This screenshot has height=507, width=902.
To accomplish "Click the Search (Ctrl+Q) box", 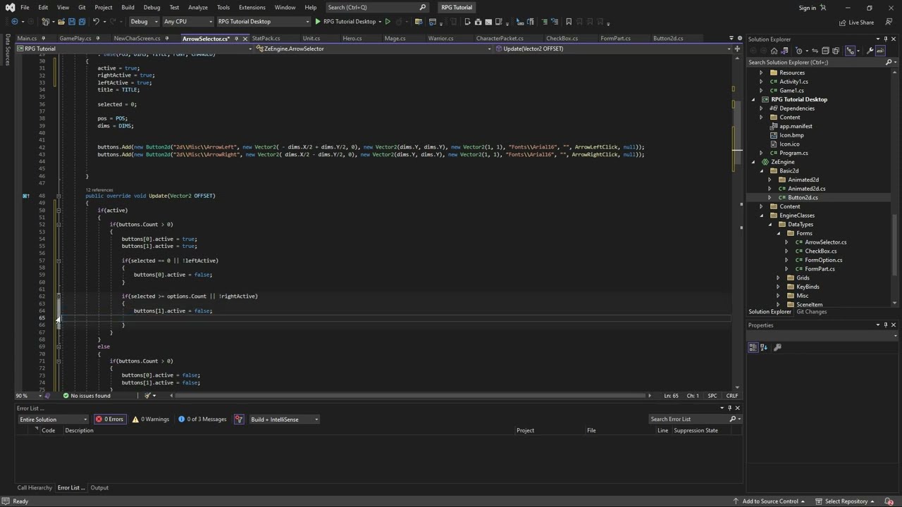I will tap(377, 8).
